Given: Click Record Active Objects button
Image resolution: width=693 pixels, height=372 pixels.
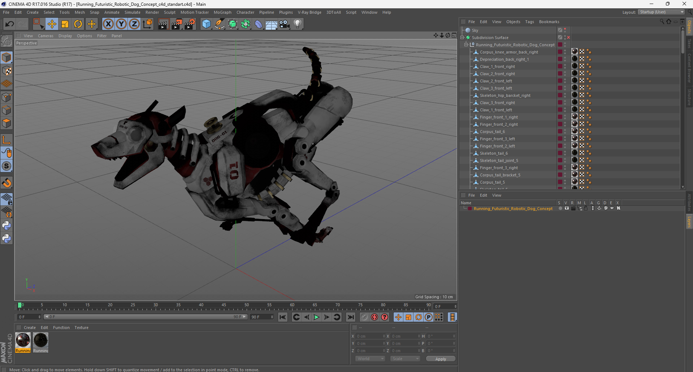Looking at the screenshot, I should (374, 317).
